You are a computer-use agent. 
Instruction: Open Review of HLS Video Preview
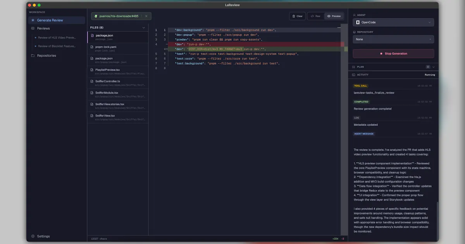click(x=57, y=38)
